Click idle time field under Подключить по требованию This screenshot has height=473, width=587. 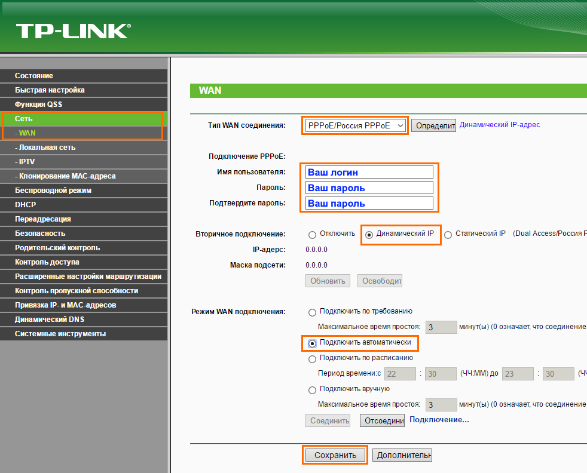pyautogui.click(x=441, y=327)
